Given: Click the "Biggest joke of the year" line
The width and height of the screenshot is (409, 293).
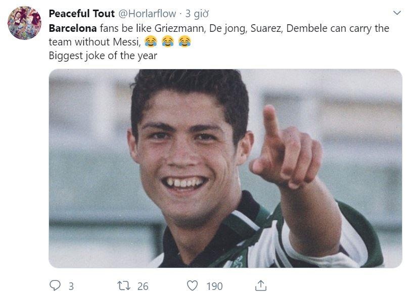Looking at the screenshot, I should [x=103, y=56].
